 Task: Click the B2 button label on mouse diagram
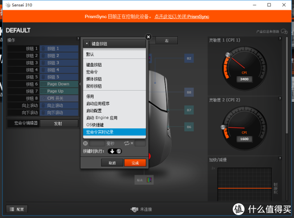tap(189, 58)
